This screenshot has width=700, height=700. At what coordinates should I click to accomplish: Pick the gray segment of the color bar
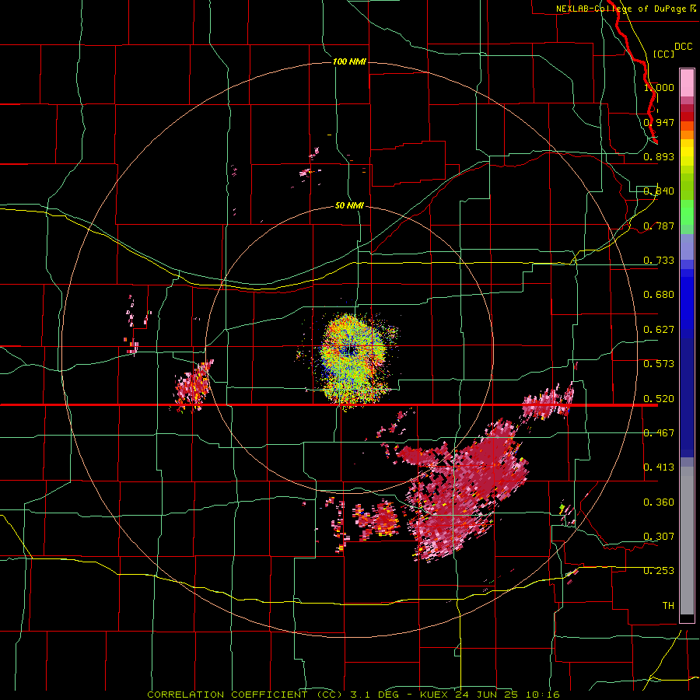(x=687, y=541)
